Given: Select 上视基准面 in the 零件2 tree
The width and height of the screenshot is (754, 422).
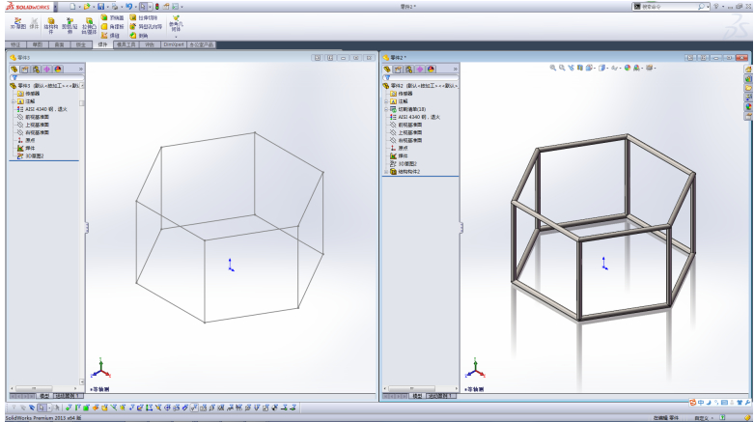Looking at the screenshot, I should [405, 132].
